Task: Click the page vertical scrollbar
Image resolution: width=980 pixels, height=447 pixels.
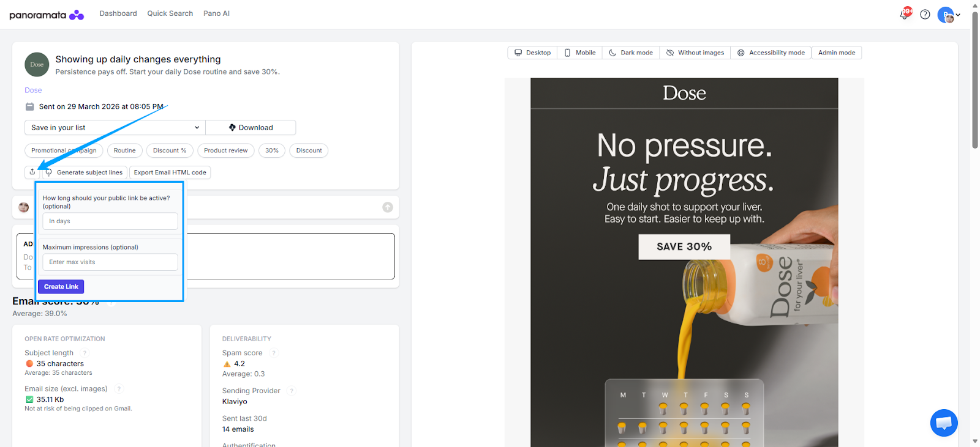Action: click(x=975, y=79)
